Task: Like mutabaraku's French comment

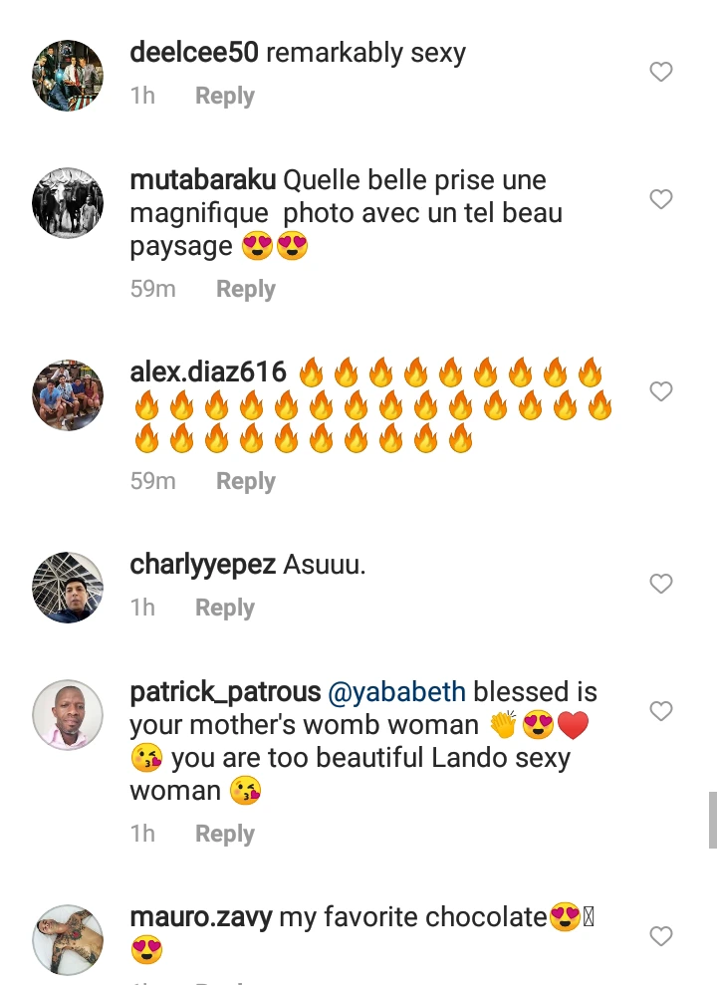Action: tap(661, 199)
